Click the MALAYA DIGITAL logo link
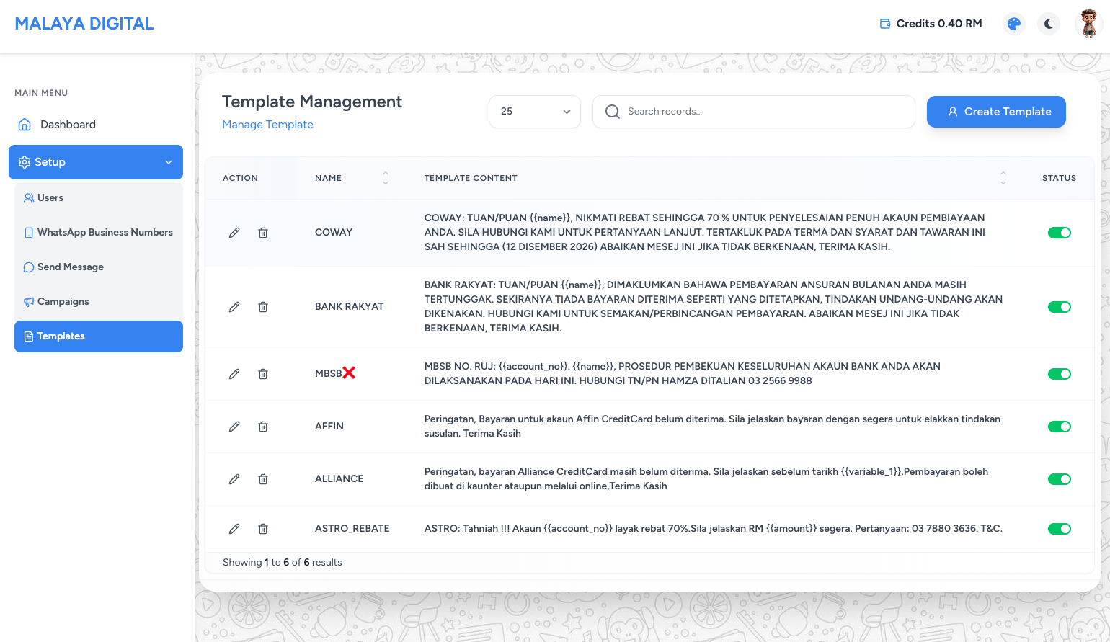Image resolution: width=1110 pixels, height=642 pixels. 84,24
